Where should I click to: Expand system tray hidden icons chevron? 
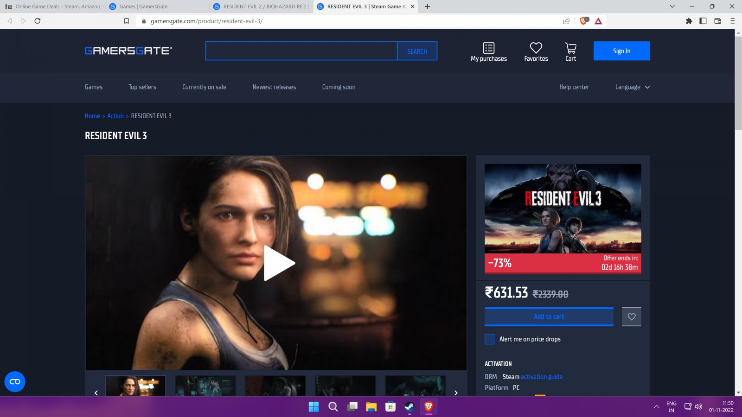click(x=657, y=407)
